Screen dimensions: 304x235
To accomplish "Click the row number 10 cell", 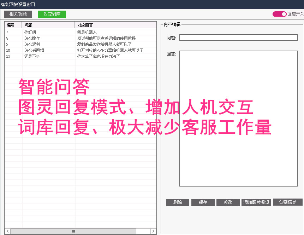I will tap(8, 50).
